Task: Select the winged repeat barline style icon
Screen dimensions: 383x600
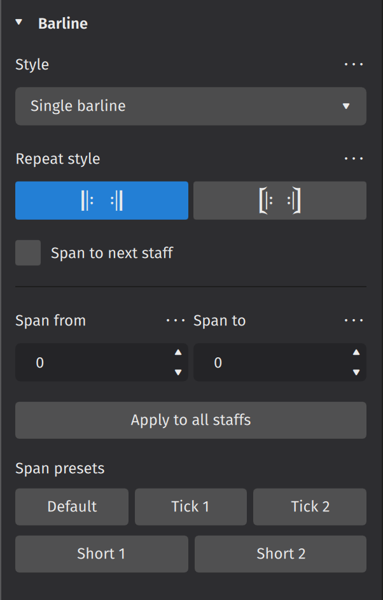Action: point(279,200)
